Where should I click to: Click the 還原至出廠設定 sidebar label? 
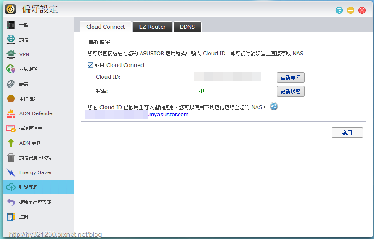click(35, 202)
